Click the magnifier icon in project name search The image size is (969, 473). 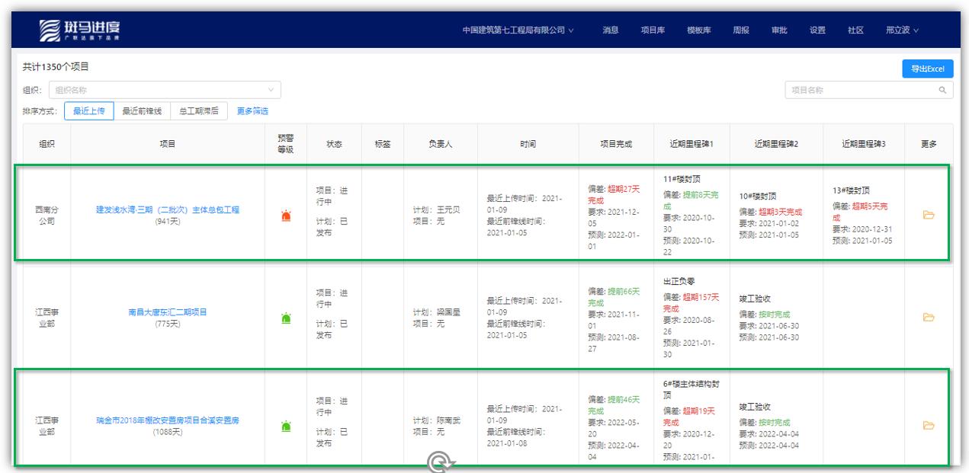pos(945,89)
